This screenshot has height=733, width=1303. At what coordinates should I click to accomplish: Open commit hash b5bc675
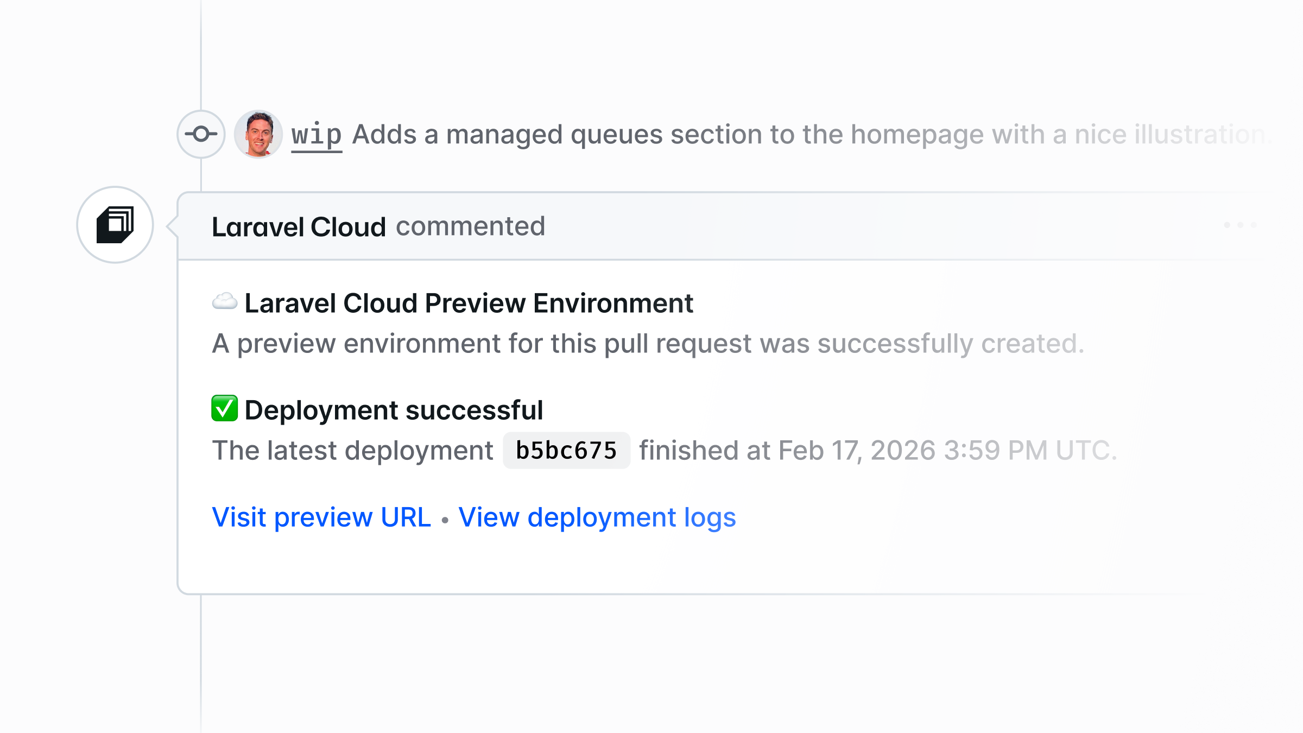[566, 451]
